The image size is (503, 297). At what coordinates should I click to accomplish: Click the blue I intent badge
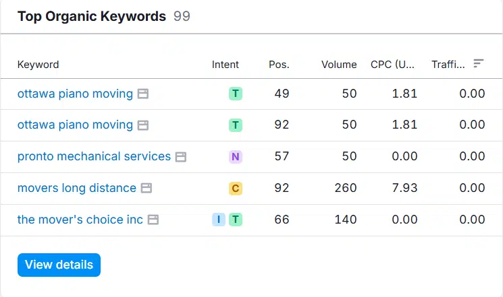pyautogui.click(x=219, y=220)
